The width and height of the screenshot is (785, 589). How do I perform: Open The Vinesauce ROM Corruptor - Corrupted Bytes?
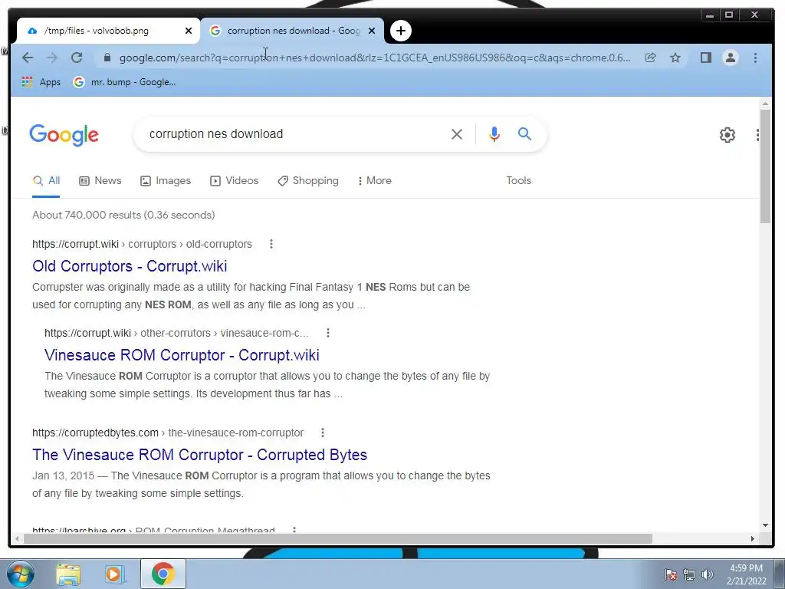[200, 455]
